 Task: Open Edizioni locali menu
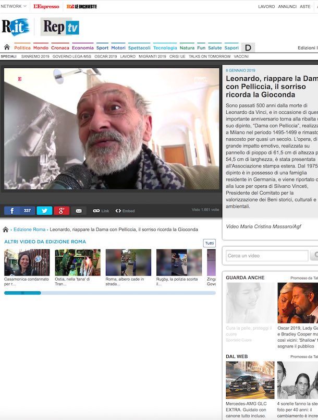click(308, 47)
